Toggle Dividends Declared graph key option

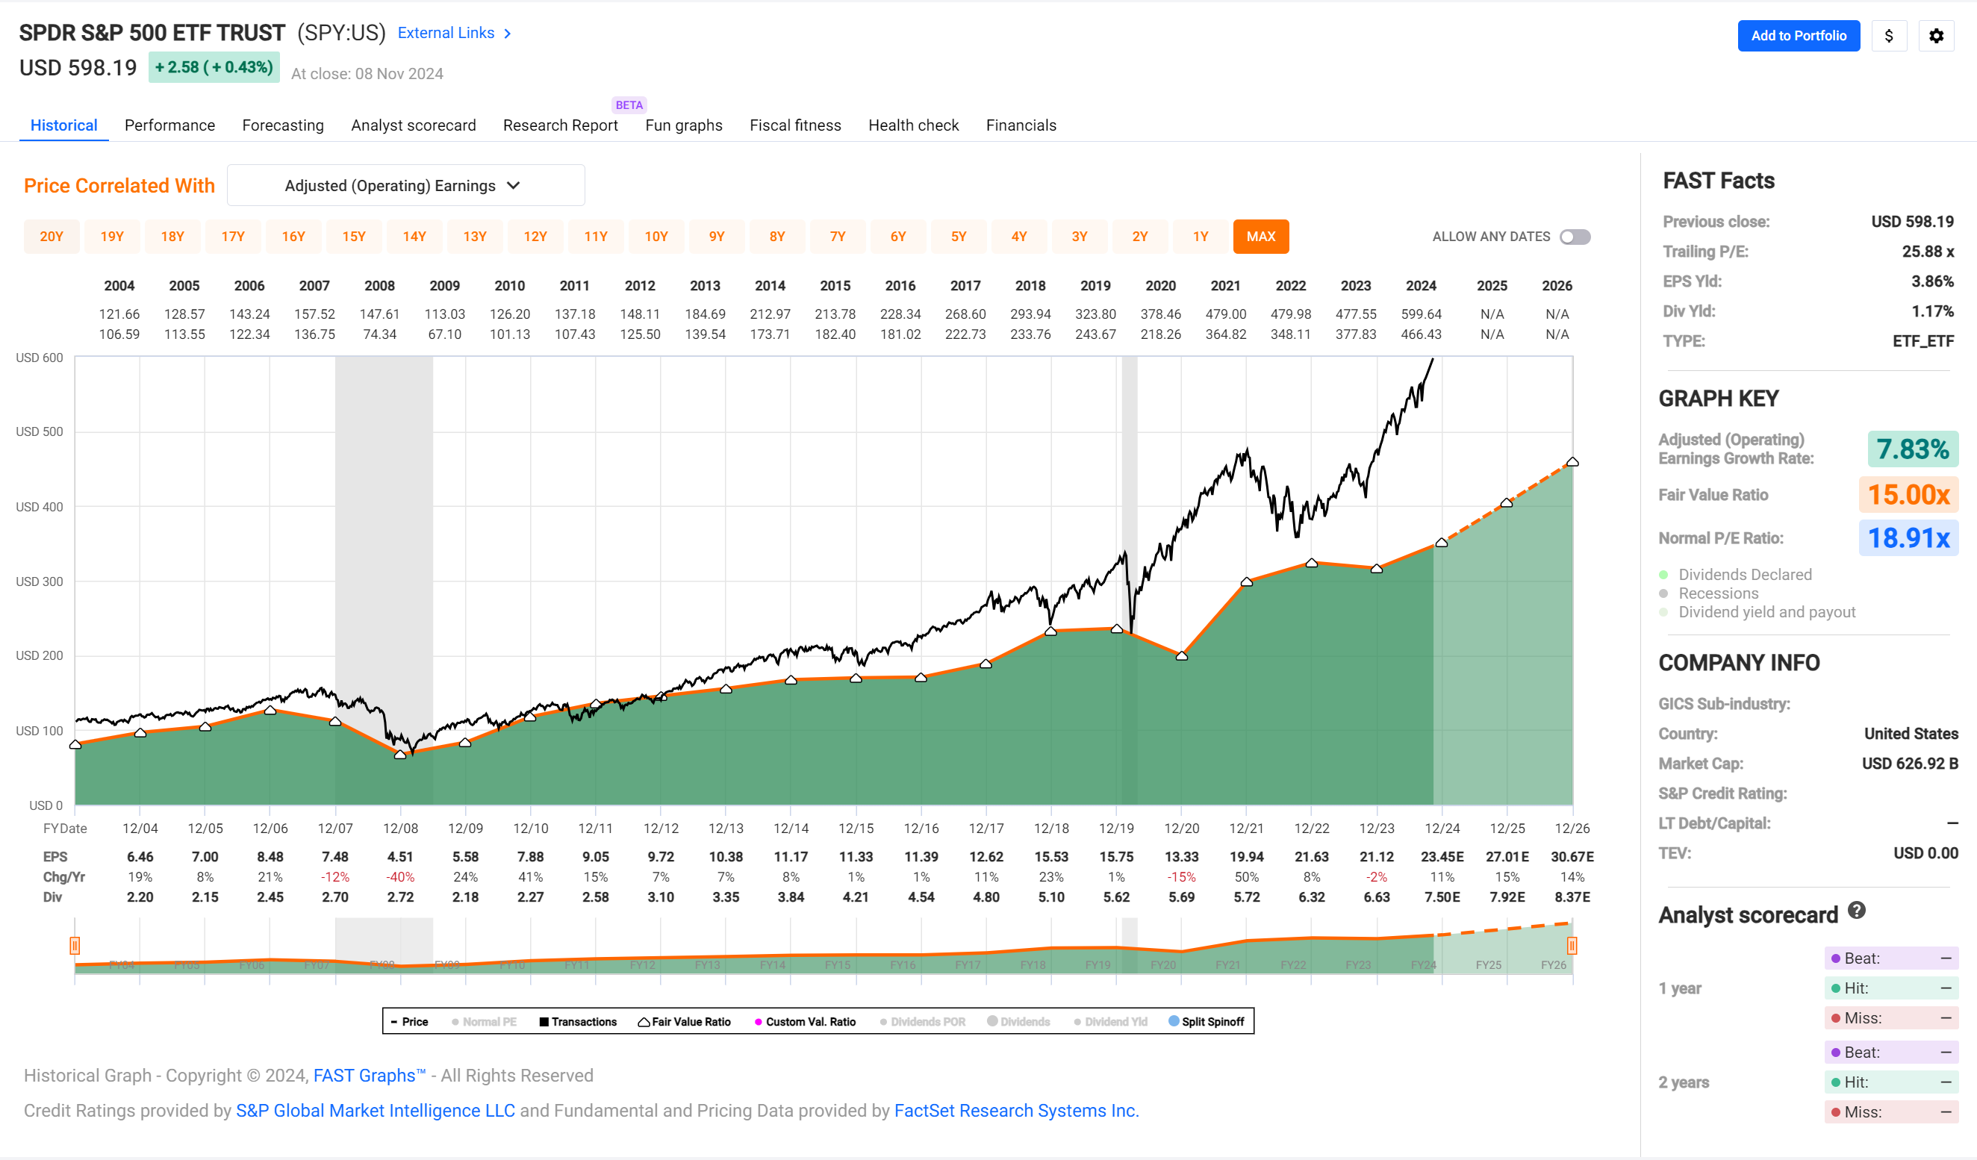point(1735,575)
